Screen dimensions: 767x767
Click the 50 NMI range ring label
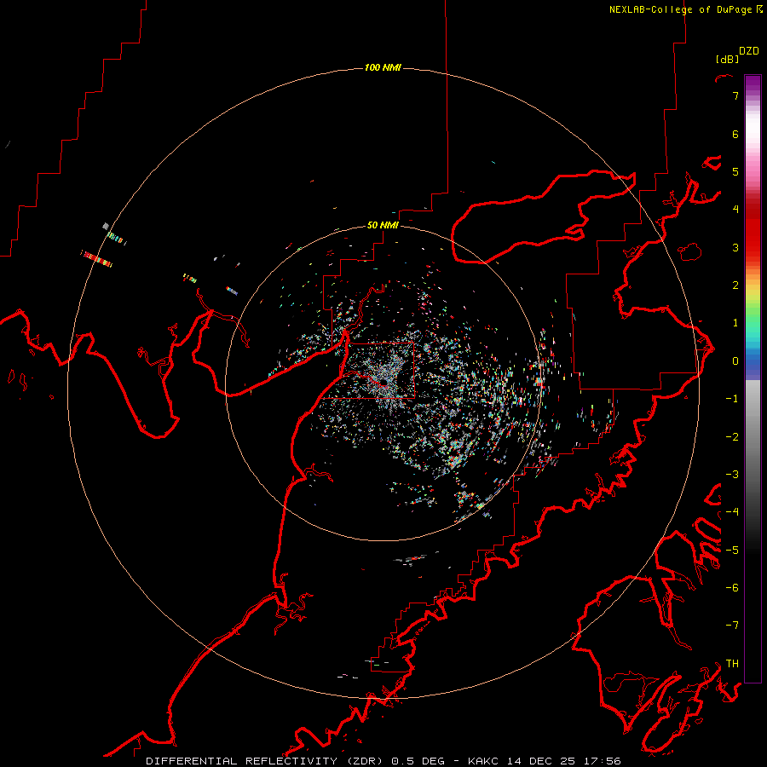click(383, 225)
